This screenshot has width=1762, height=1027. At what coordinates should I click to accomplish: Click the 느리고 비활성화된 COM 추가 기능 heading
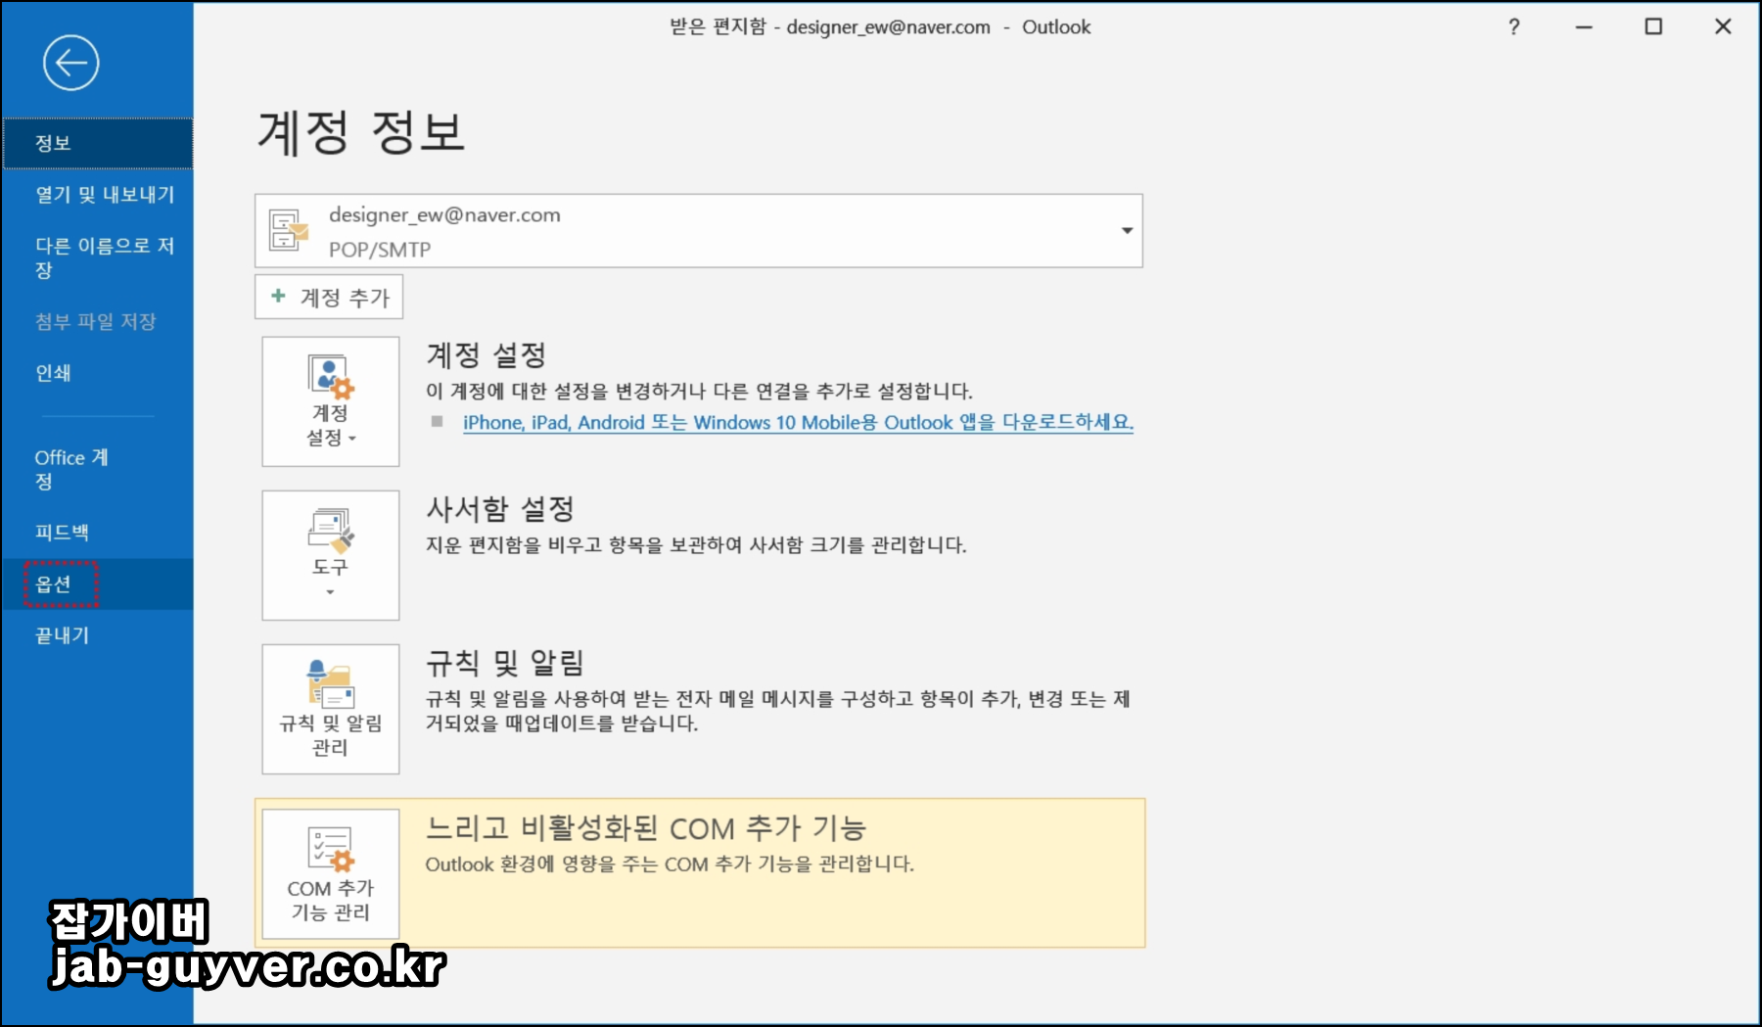(x=646, y=828)
